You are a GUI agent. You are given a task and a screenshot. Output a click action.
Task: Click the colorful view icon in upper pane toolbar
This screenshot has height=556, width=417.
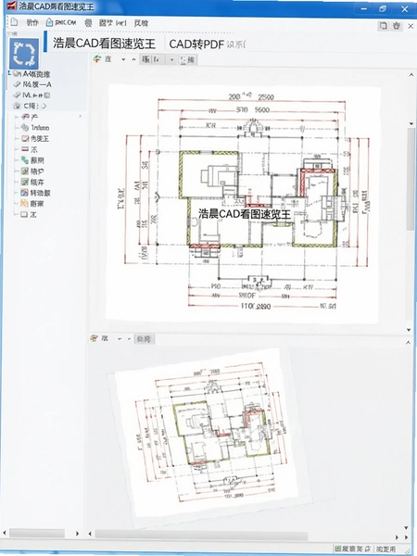[97, 59]
